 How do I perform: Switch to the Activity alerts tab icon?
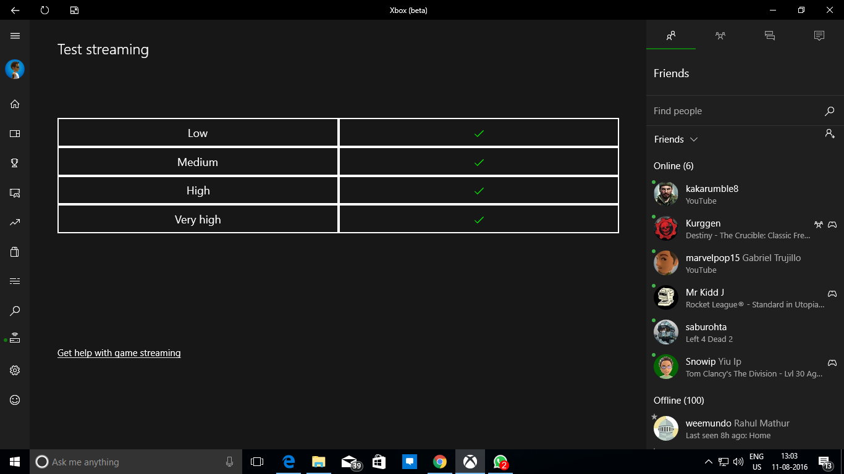819,36
